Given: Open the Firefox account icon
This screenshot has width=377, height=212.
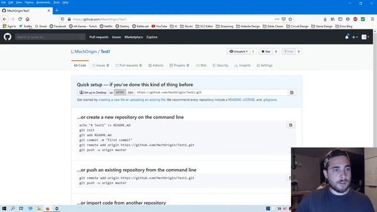Looking at the screenshot, I should tap(348, 19).
